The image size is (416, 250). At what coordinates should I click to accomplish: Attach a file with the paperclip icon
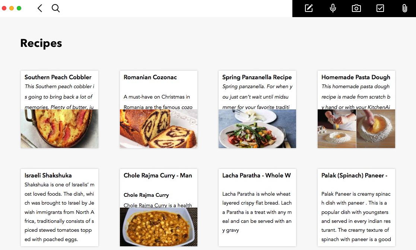404,8
